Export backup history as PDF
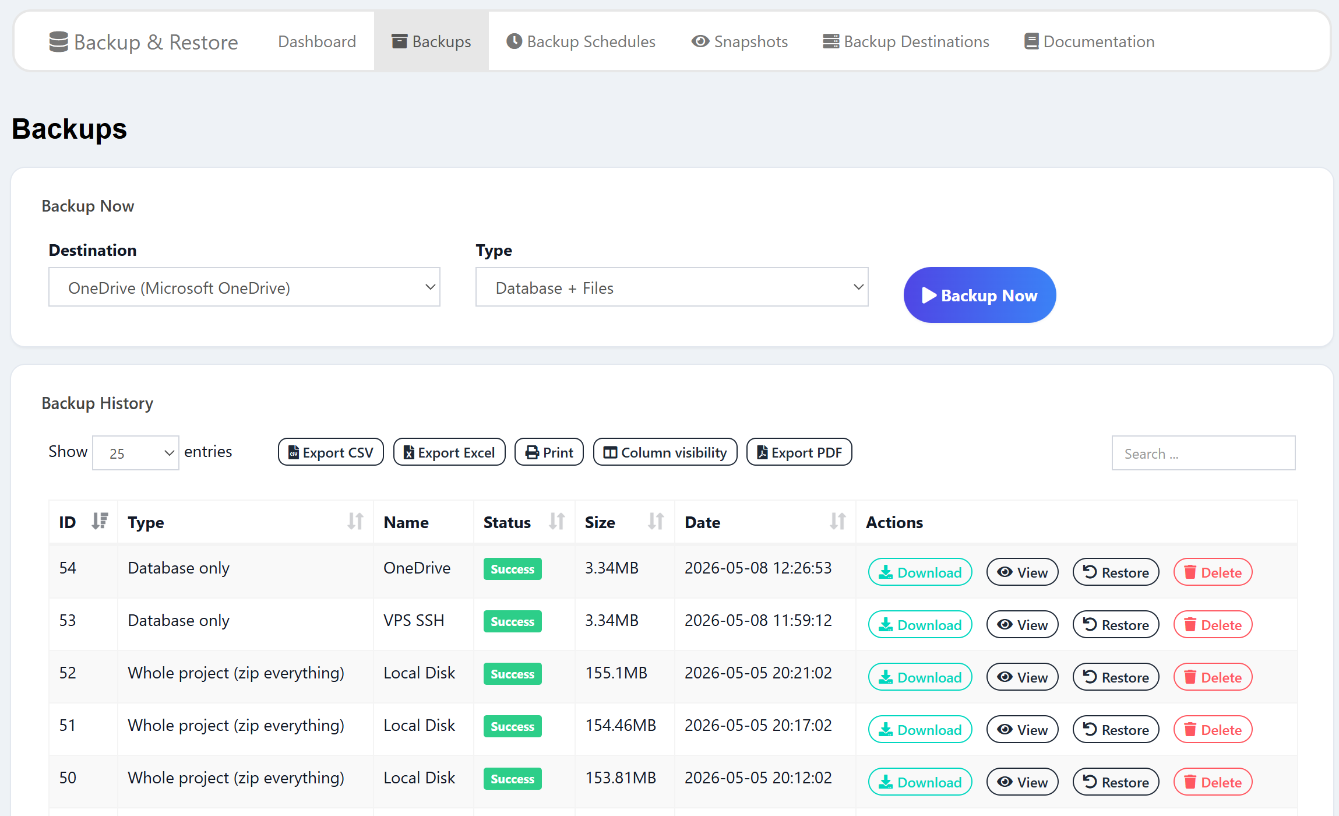 coord(799,452)
